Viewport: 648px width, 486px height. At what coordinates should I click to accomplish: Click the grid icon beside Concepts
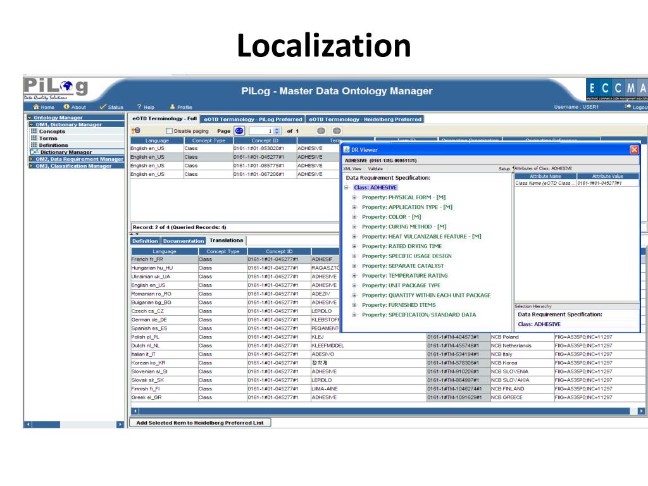point(34,131)
